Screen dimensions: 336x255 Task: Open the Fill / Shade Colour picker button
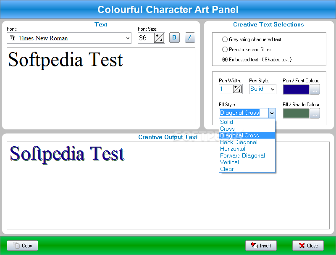click(315, 113)
